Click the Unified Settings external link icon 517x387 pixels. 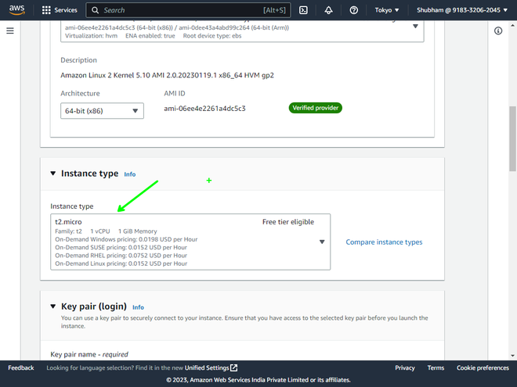pos(233,367)
